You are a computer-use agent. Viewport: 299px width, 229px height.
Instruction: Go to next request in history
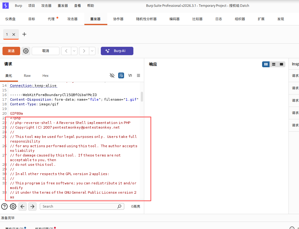pos(84,51)
